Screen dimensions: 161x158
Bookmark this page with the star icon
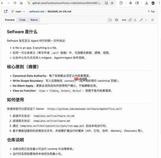click(112, 3)
